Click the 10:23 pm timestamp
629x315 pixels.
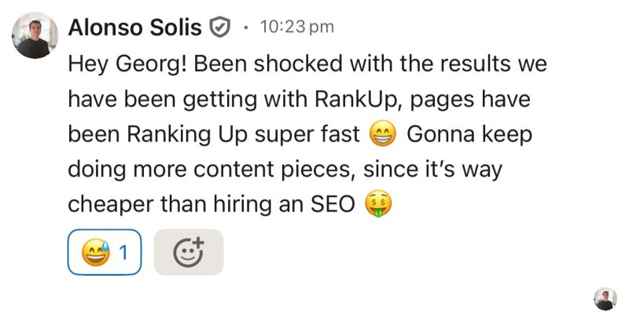point(296,27)
